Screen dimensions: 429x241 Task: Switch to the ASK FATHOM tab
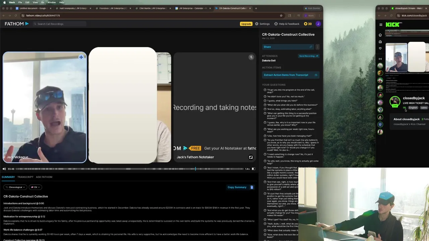(x=44, y=177)
